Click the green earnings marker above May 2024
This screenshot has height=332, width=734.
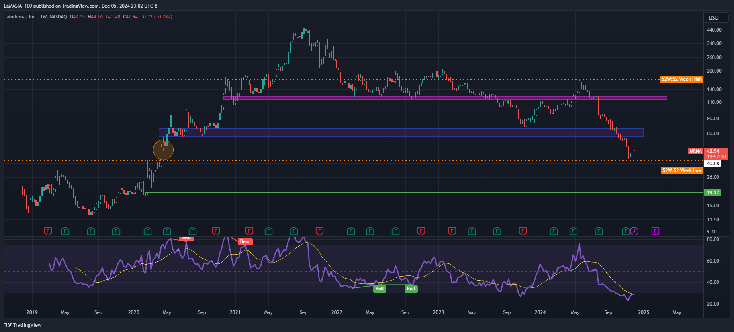point(573,231)
